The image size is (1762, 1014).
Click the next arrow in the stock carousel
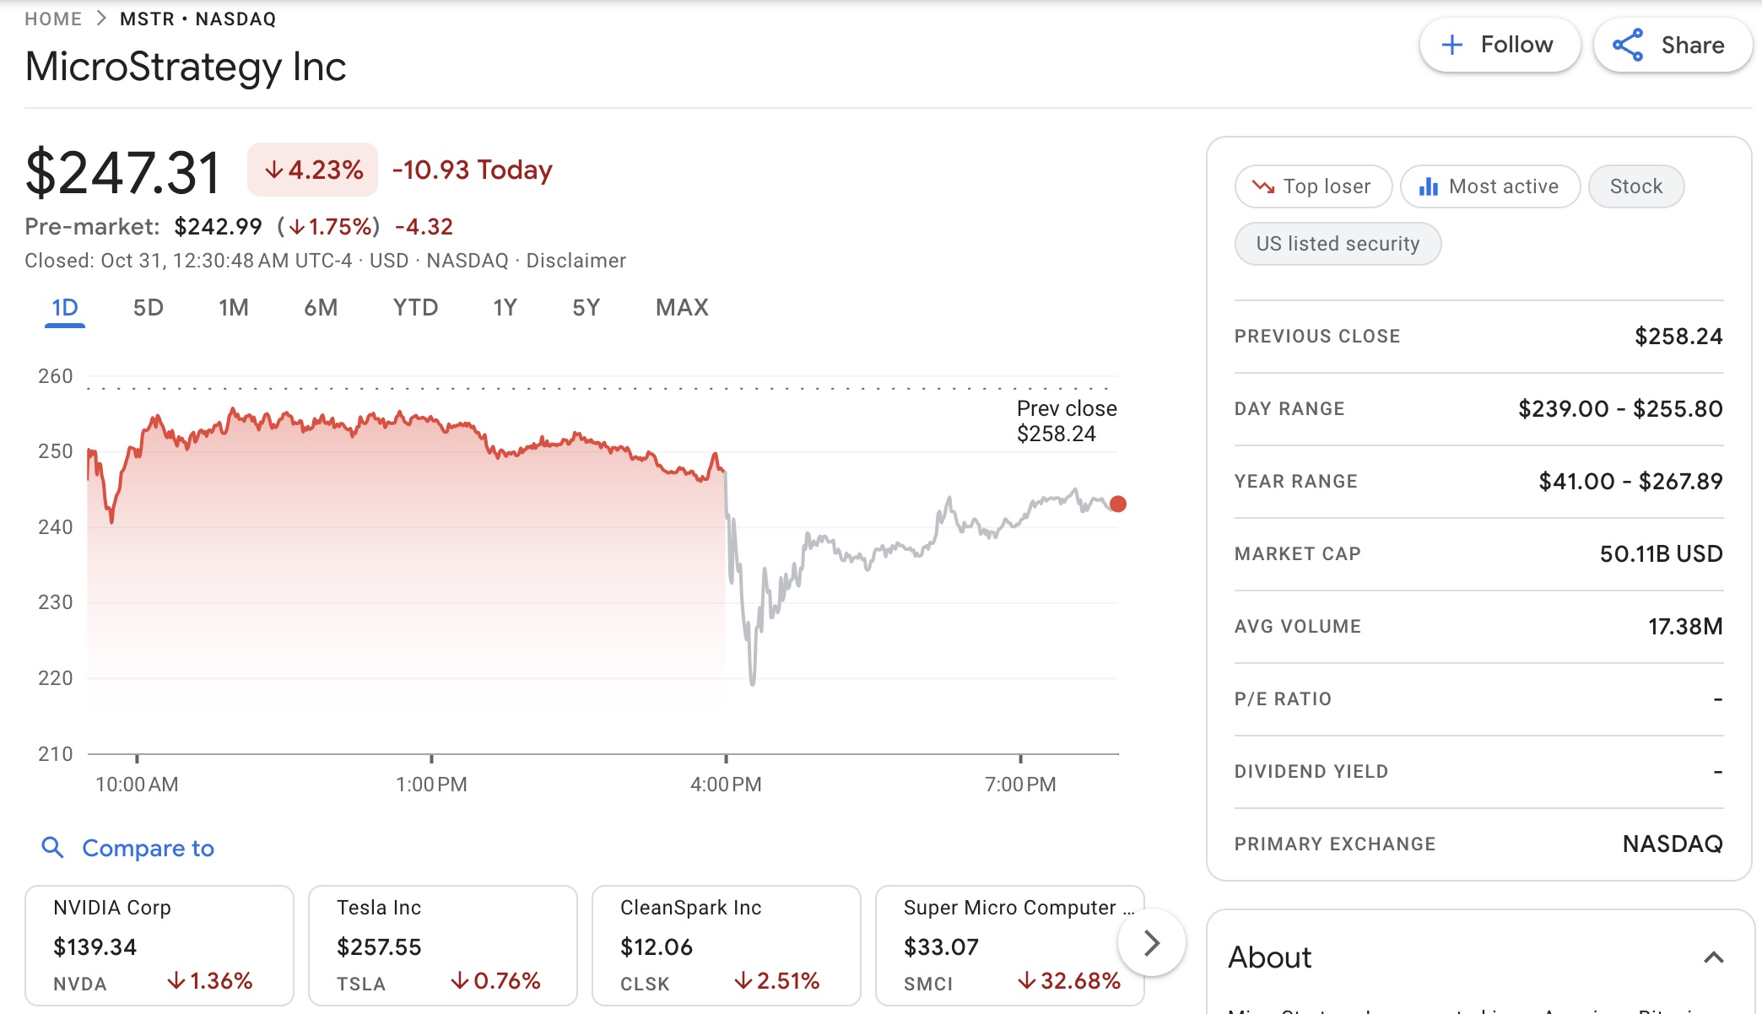[x=1152, y=942]
